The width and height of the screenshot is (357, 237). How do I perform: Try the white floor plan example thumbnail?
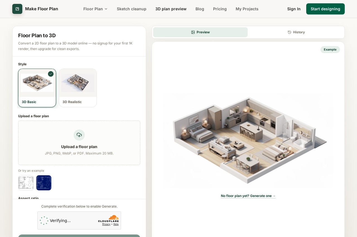pyautogui.click(x=26, y=183)
